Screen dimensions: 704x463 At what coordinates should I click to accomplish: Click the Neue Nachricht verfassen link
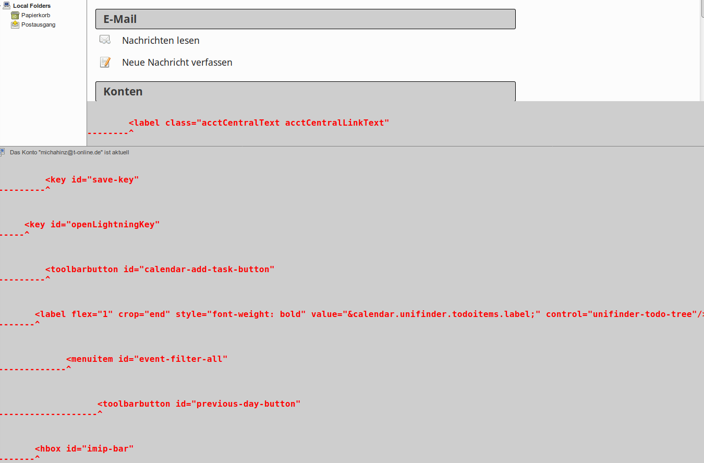[177, 63]
